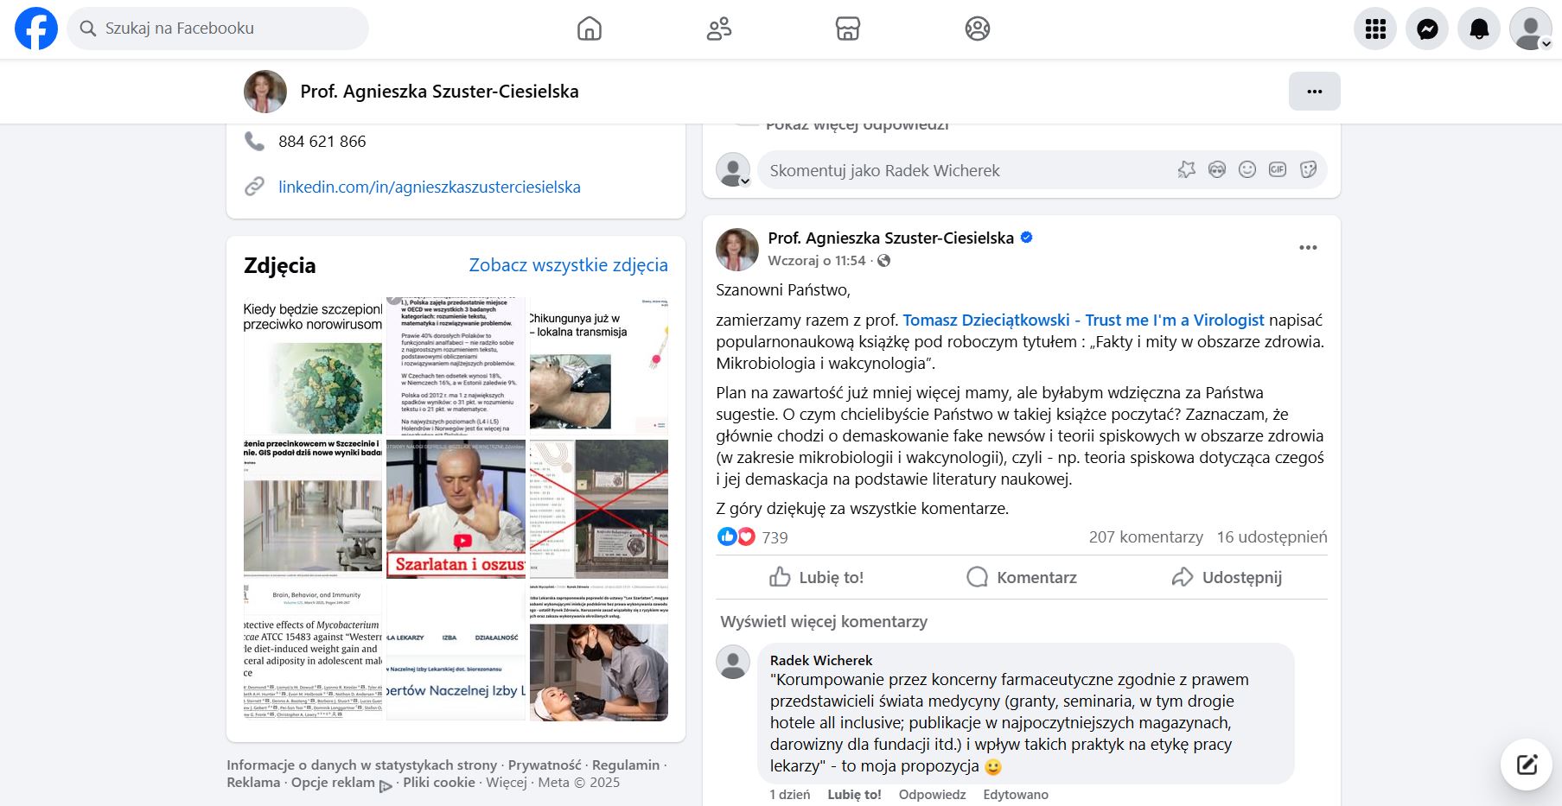Open the Messenger icon

click(x=1427, y=29)
